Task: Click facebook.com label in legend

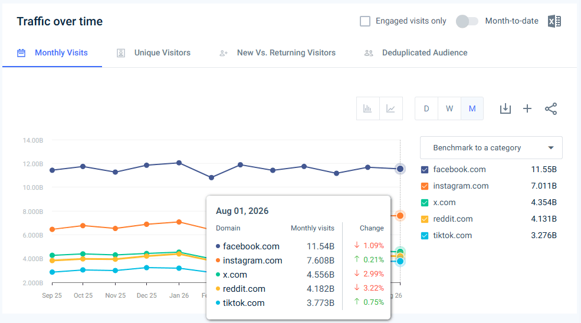Action: [x=459, y=169]
